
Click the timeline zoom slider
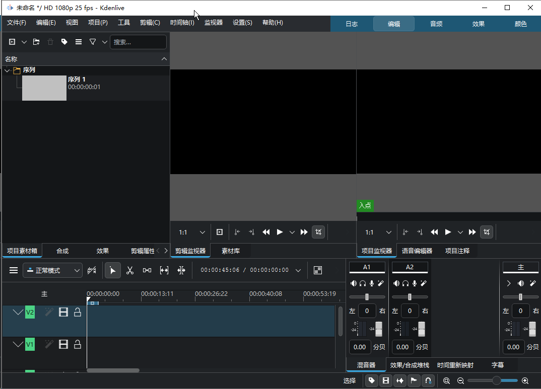click(x=497, y=381)
